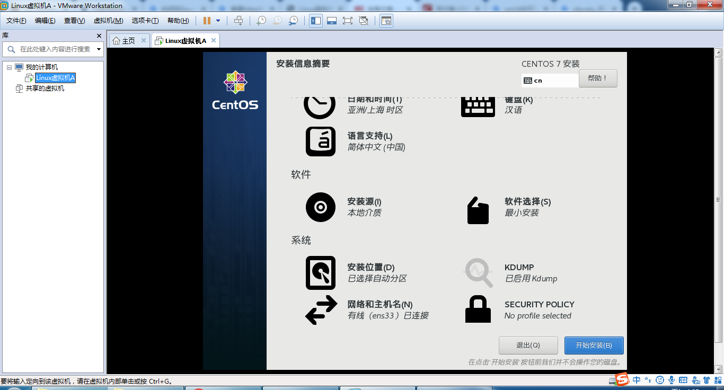Open 安装源(I) disc icon
This screenshot has width=724, height=390.
point(321,207)
